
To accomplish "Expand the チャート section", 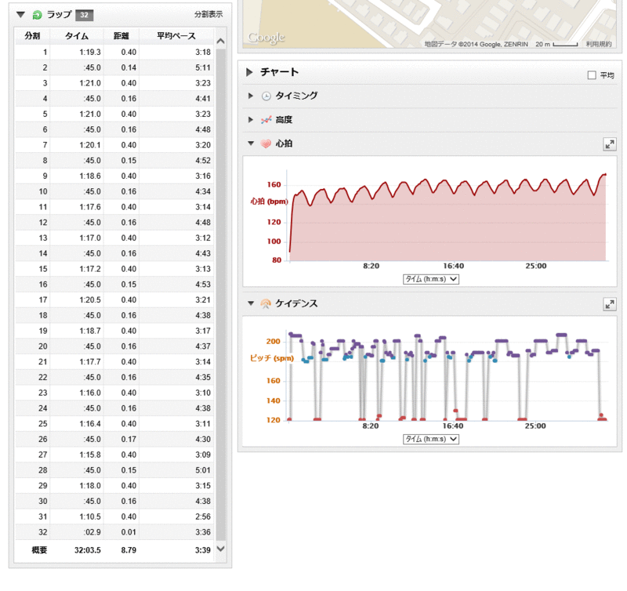I will pyautogui.click(x=249, y=72).
